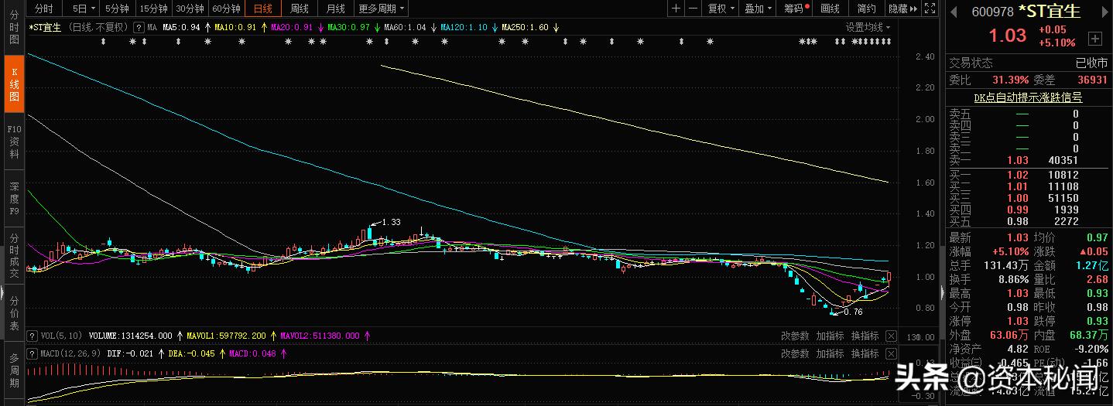Image resolution: width=1113 pixels, height=406 pixels.
Task: Open 分时成交 sidebar tab
Action: [14, 255]
